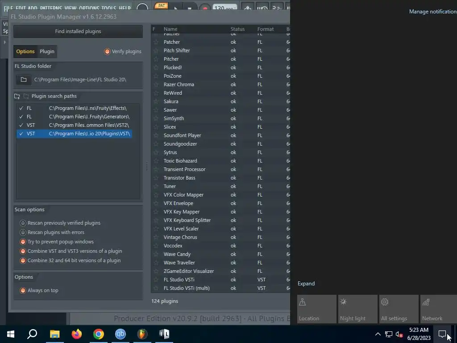The height and width of the screenshot is (343, 457).
Task: Open Windows search from taskbar
Action: 32,334
